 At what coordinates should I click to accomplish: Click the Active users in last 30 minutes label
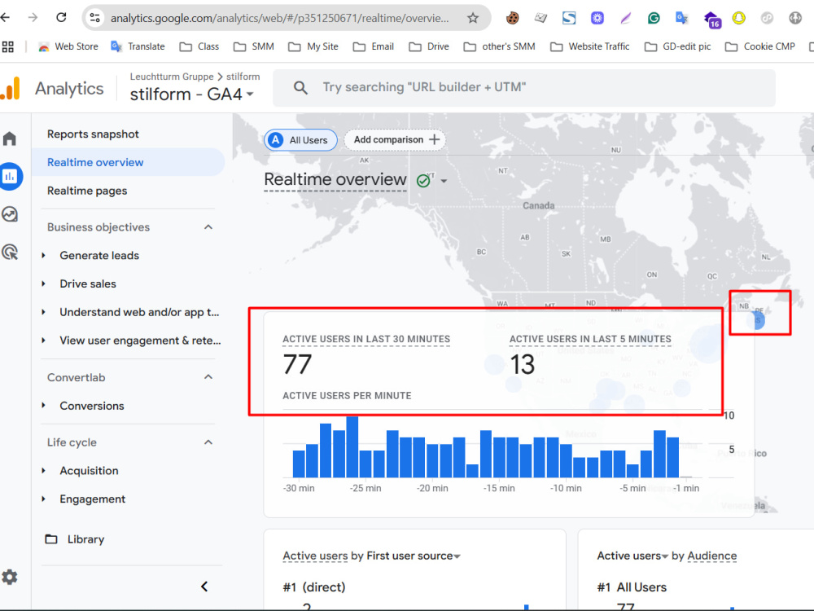[x=366, y=339]
